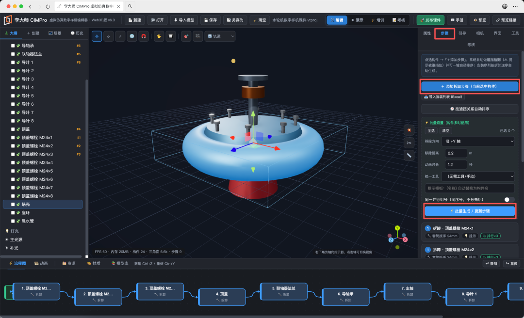Close the CIMPro browser tab
Viewport: 524px width, 318px height.
point(119,6)
